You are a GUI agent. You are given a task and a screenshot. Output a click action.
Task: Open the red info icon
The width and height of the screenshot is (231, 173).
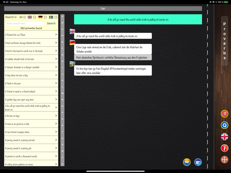[224, 148]
